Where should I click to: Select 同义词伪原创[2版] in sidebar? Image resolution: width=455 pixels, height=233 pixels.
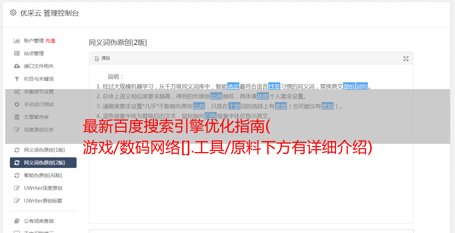click(43, 163)
